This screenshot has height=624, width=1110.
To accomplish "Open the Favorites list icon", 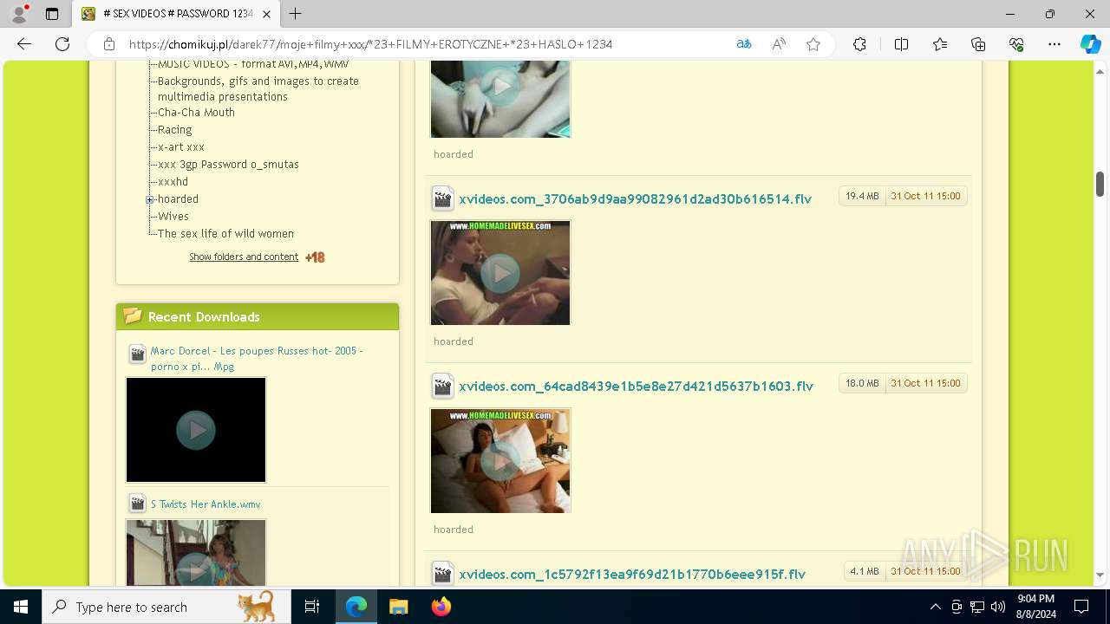I will coord(940,44).
